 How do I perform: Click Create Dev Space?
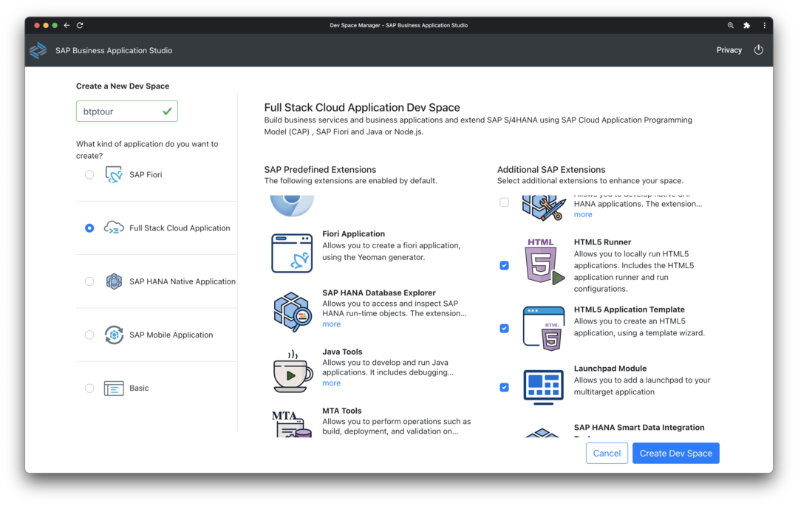pos(675,453)
